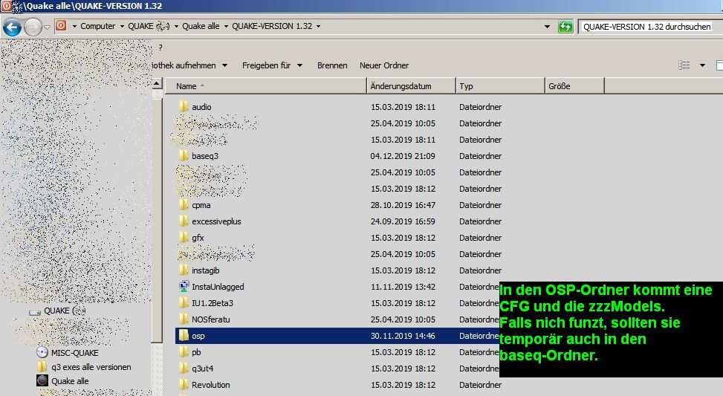Click the QUAKE-VERSION 1.32 durchsuchen search field
723x396 pixels.
click(649, 27)
